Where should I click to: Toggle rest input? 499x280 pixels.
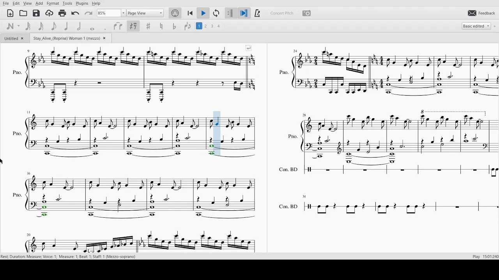click(133, 26)
